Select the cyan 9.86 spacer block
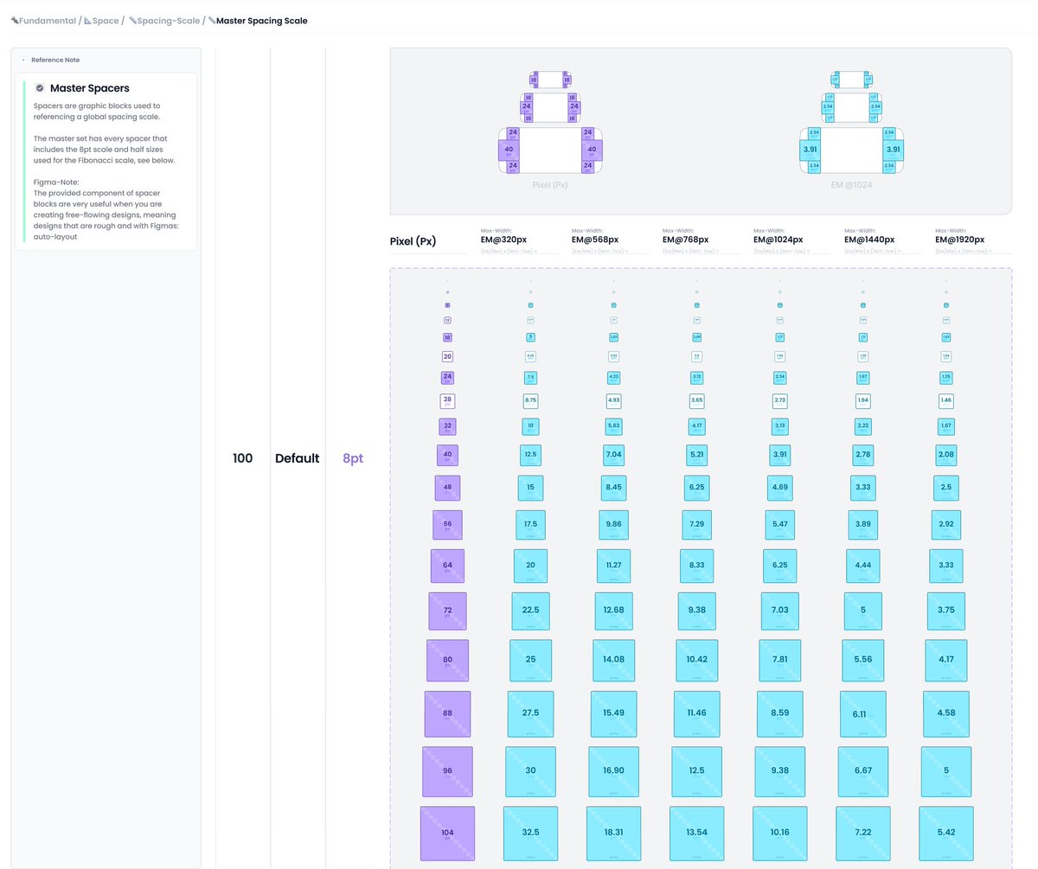 click(x=613, y=525)
